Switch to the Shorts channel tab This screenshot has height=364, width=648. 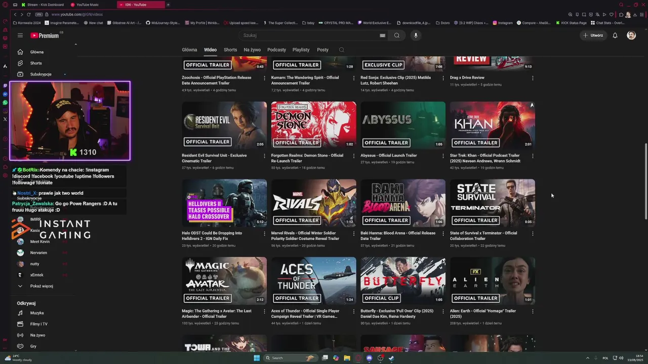click(230, 50)
